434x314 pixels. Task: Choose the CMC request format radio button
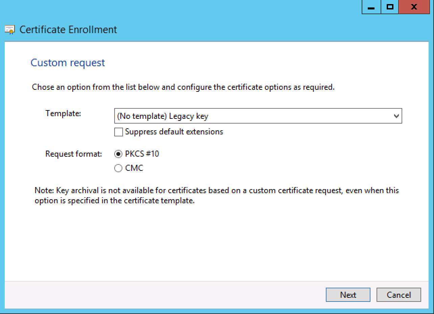click(118, 168)
